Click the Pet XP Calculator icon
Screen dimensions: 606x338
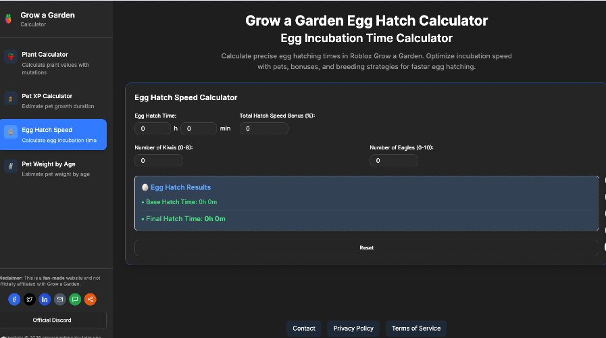tap(10, 98)
